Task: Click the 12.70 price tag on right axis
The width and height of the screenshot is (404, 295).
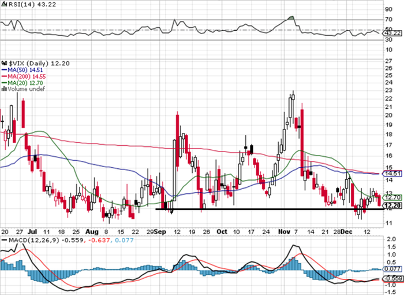Action: point(392,197)
